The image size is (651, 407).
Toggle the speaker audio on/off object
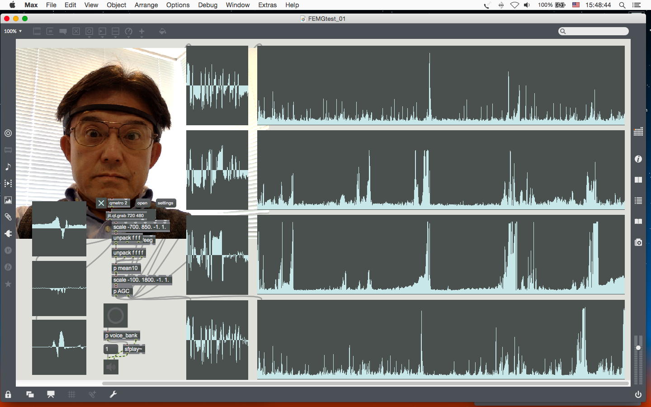[111, 367]
